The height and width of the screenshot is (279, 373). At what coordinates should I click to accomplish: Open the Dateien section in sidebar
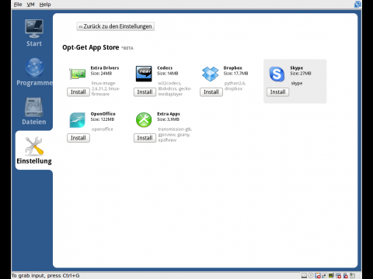[x=34, y=111]
